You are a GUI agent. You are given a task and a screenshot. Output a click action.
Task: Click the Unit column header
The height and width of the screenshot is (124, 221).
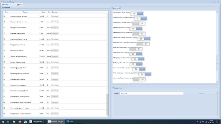tap(49, 12)
